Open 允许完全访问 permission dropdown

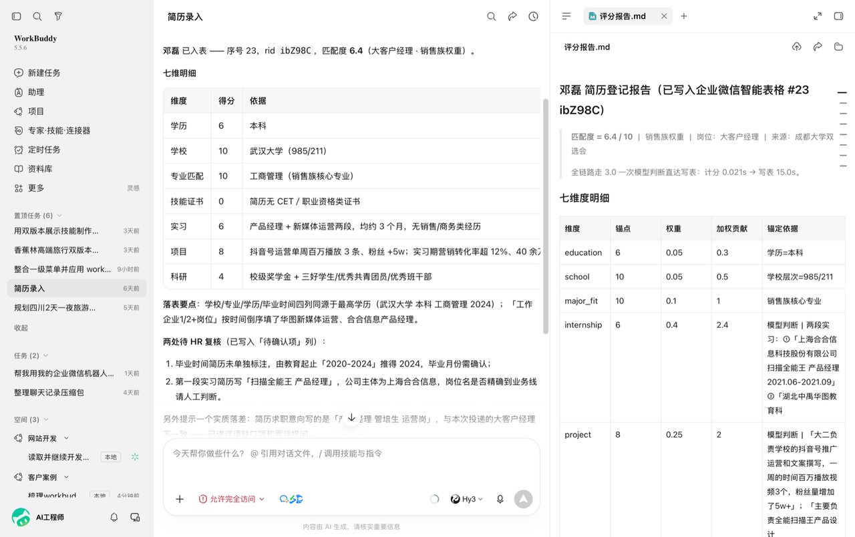click(232, 499)
